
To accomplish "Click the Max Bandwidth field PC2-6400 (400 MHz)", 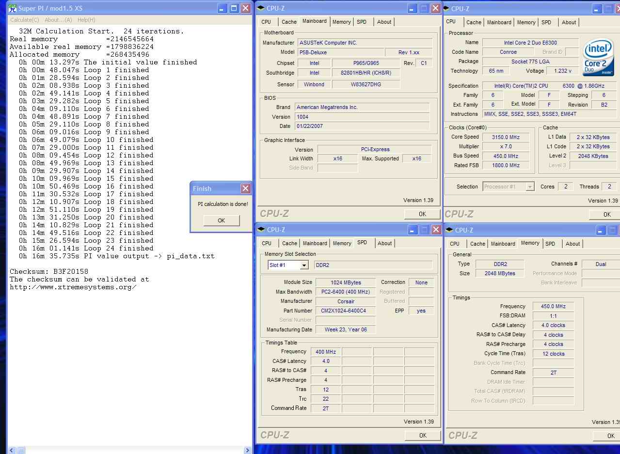I will (346, 292).
